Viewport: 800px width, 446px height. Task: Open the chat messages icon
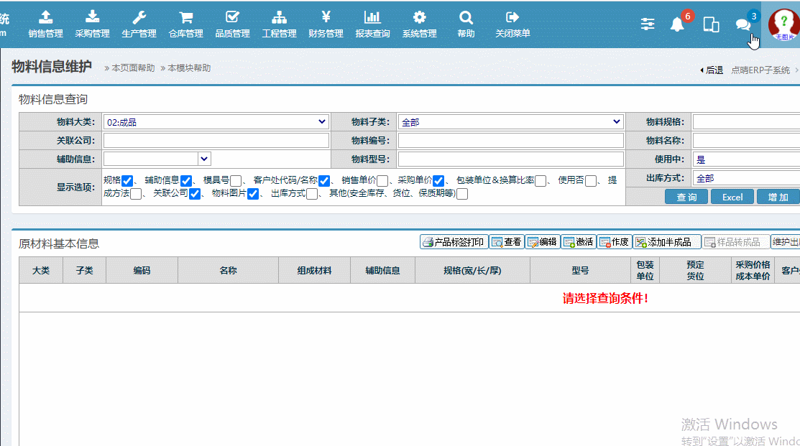742,25
